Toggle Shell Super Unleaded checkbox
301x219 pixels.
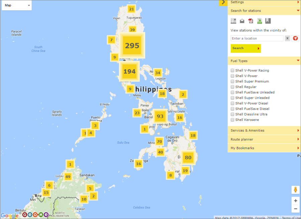click(232, 98)
